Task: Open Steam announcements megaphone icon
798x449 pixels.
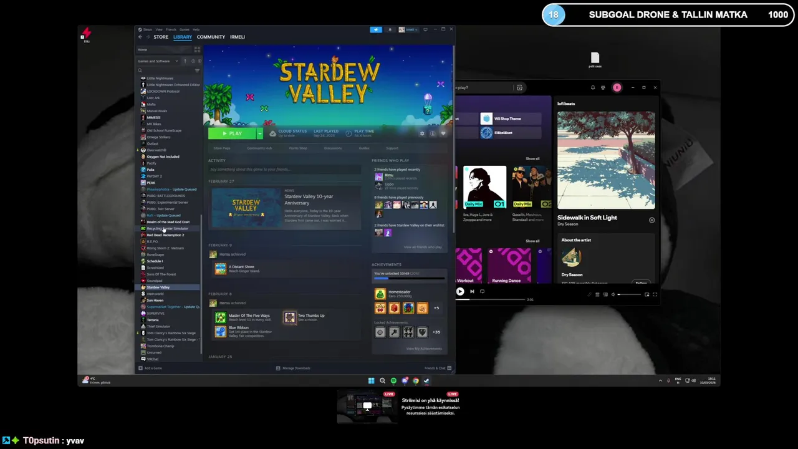Action: click(376, 29)
